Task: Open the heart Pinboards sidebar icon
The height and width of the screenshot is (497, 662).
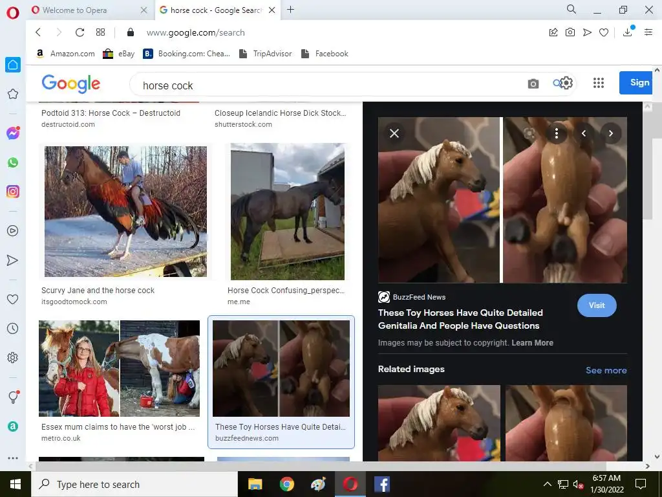Action: [13, 299]
